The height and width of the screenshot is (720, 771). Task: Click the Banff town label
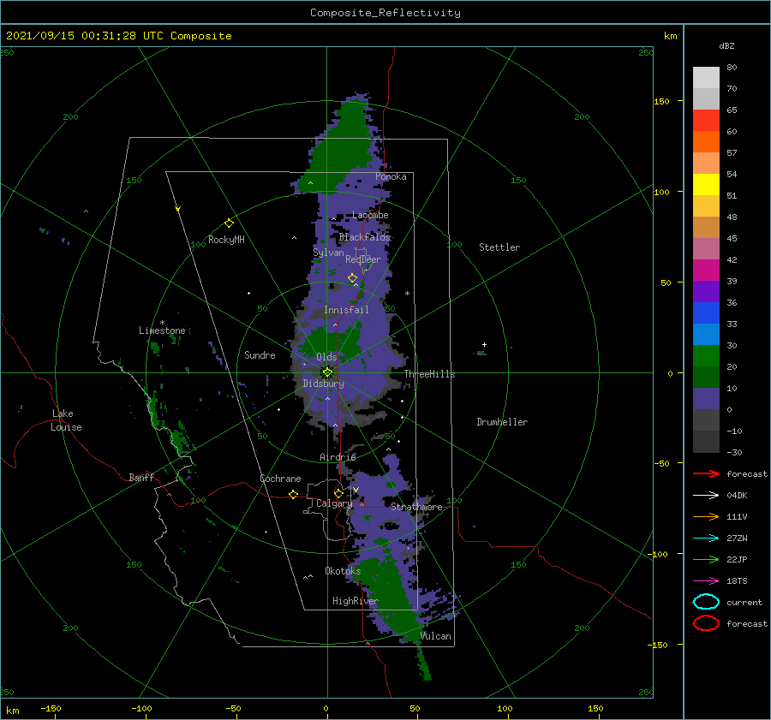(x=141, y=477)
